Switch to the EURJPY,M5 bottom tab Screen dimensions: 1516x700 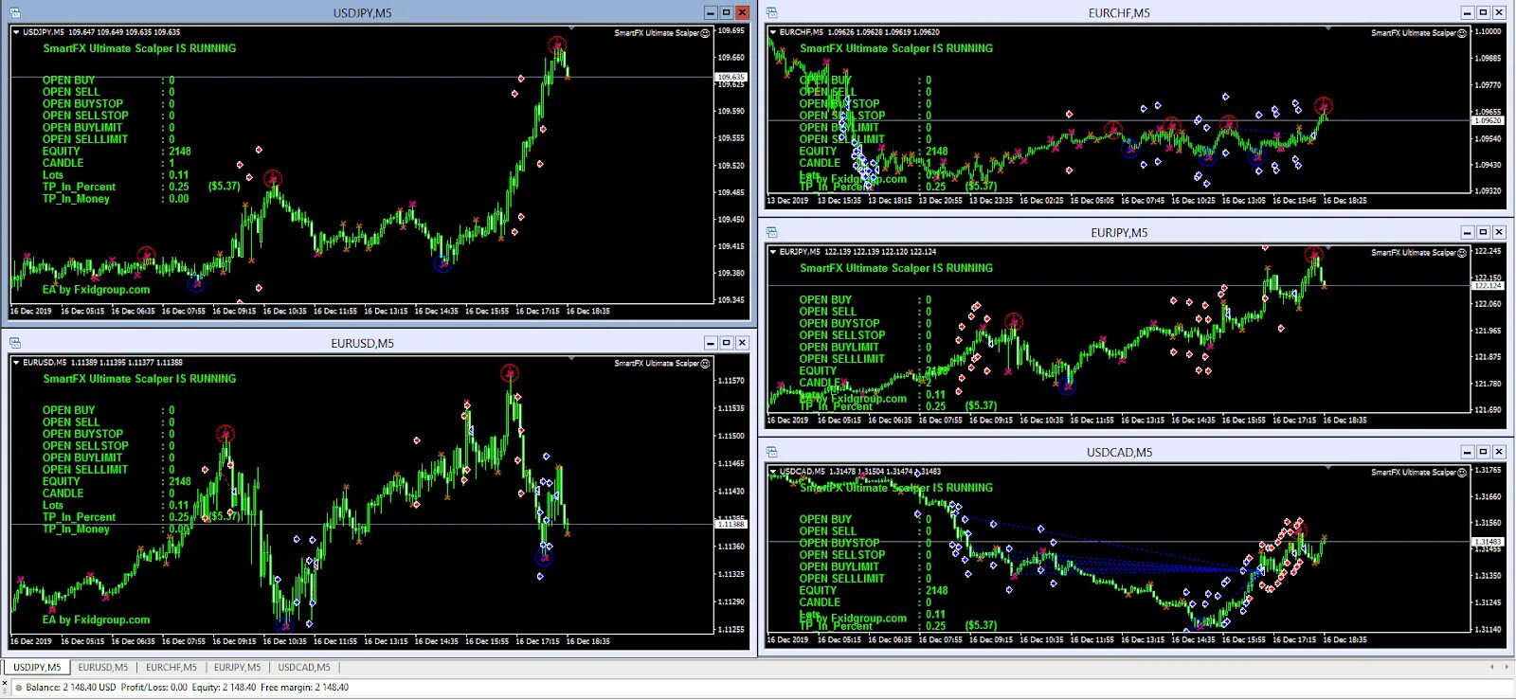[x=238, y=668]
